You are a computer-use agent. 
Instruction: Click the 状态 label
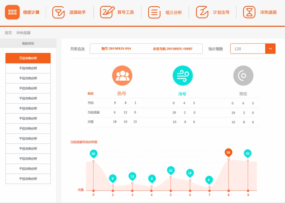(90, 93)
